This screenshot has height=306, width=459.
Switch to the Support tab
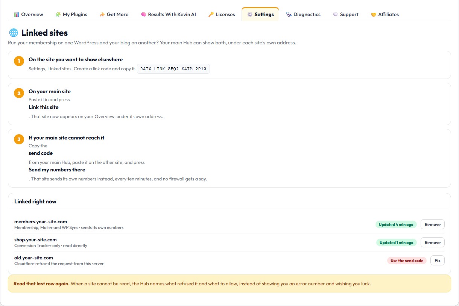click(346, 14)
